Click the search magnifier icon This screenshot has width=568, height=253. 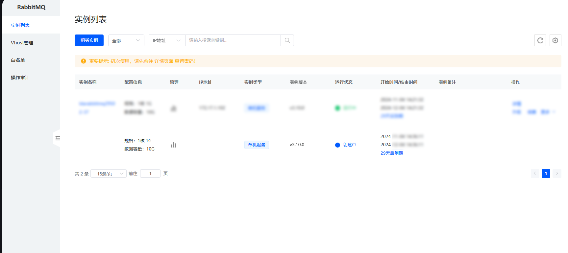287,40
